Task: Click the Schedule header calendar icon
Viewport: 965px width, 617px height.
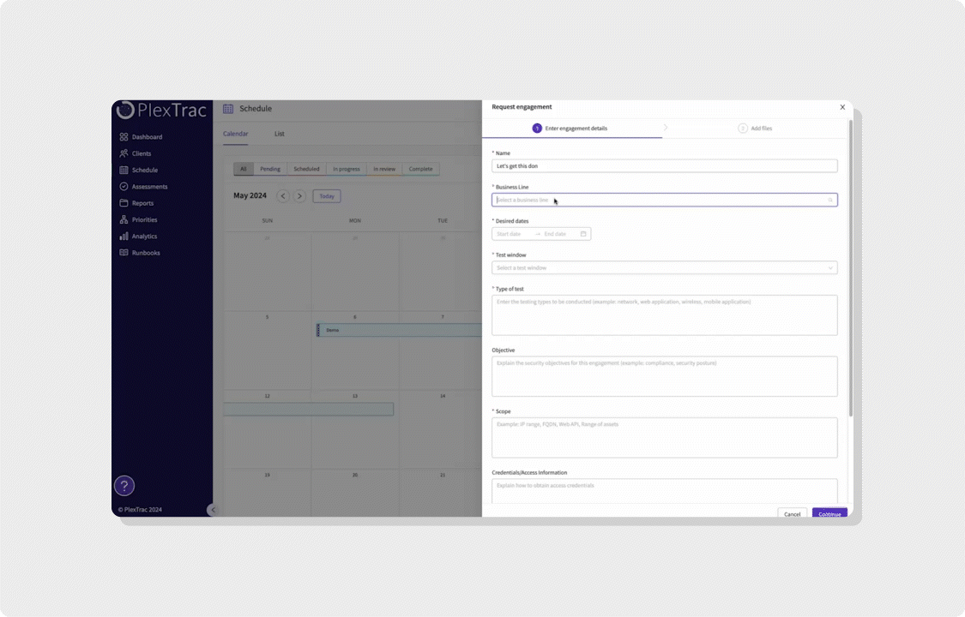Action: pyautogui.click(x=228, y=109)
